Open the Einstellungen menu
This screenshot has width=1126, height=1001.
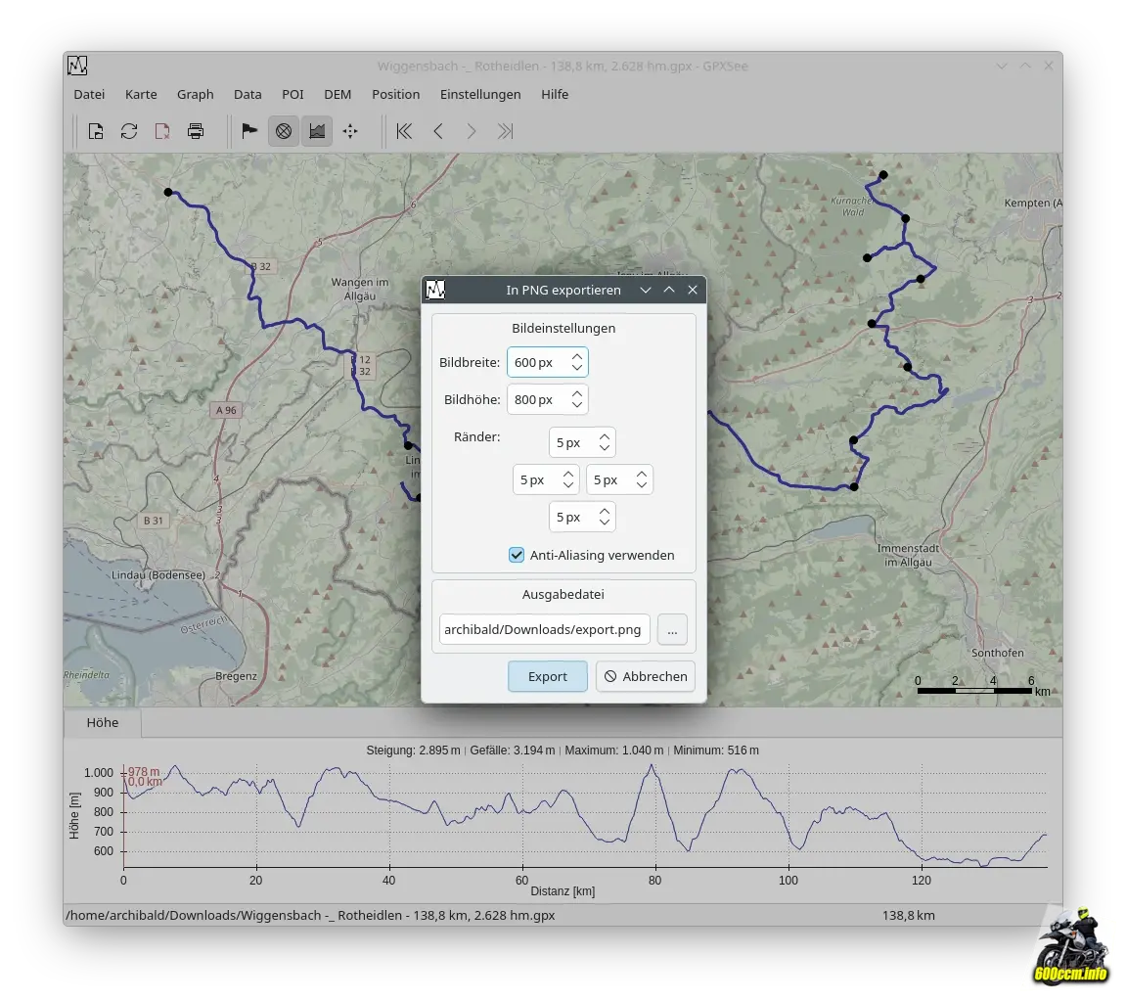click(x=480, y=94)
